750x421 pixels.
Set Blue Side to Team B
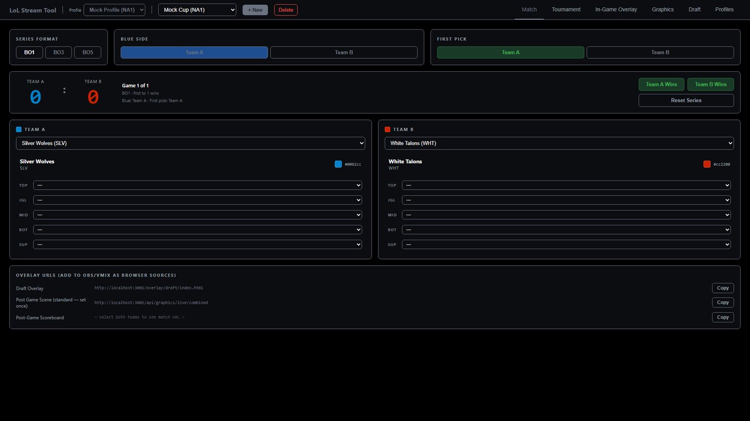[344, 53]
